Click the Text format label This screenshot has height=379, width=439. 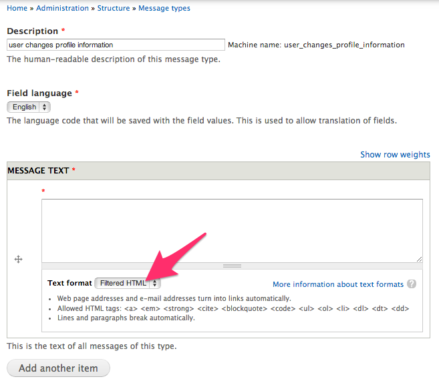click(x=69, y=284)
